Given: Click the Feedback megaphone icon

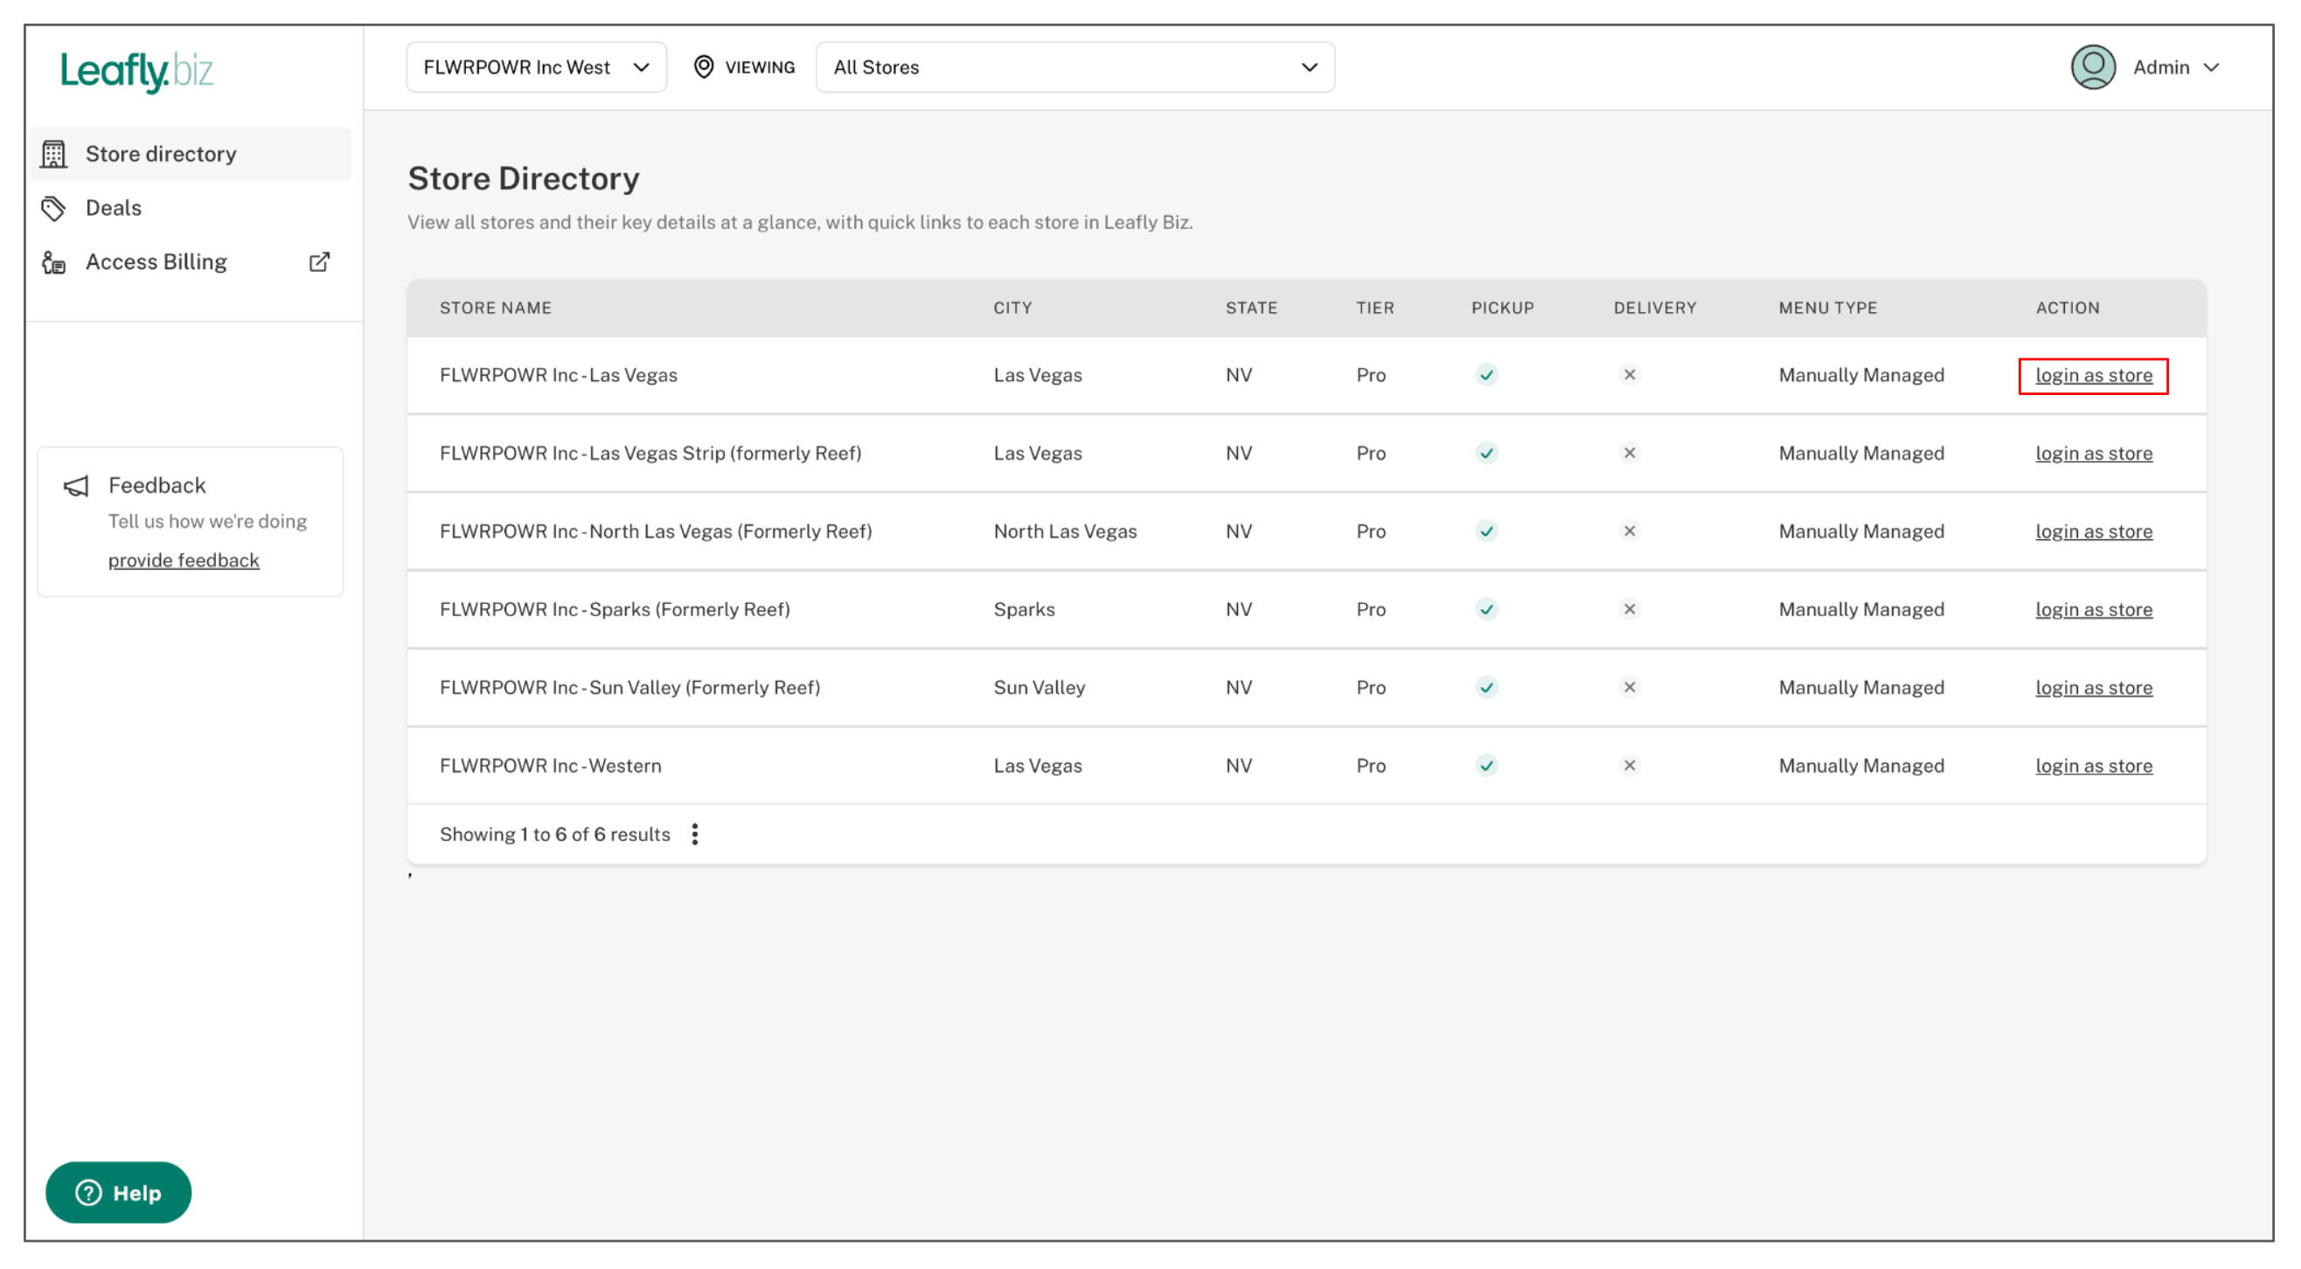Looking at the screenshot, I should 76,486.
